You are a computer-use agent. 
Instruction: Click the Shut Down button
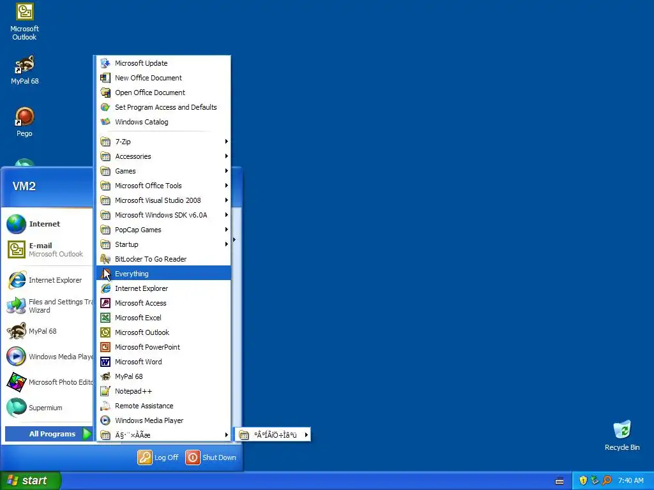coord(211,457)
